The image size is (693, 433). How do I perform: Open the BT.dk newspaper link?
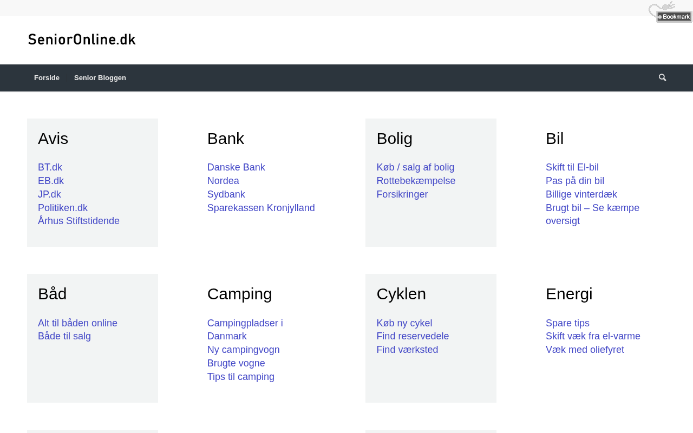point(50,168)
